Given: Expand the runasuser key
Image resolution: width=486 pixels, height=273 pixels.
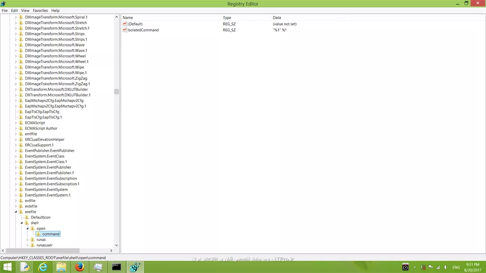Looking at the screenshot, I should [x=27, y=245].
